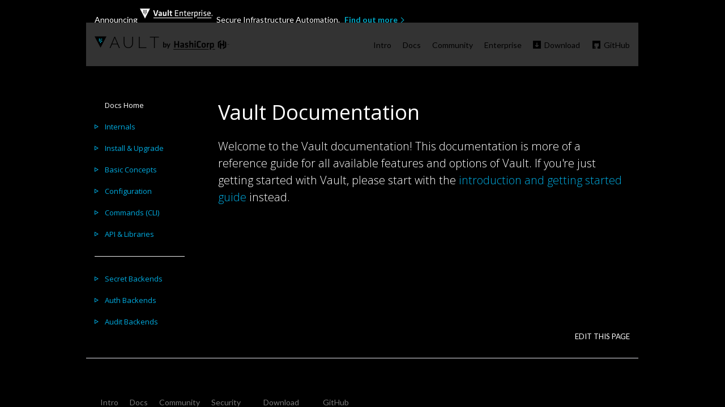Image resolution: width=725 pixels, height=407 pixels.
Task: Open the GitHub text in the header
Action: [617, 45]
